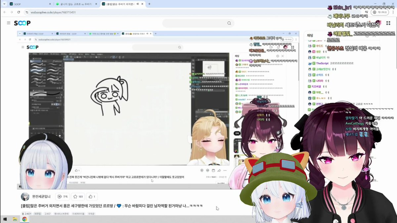This screenshot has width=397, height=223.
Task: Click the inner page SOOP logo
Action: tap(32, 47)
